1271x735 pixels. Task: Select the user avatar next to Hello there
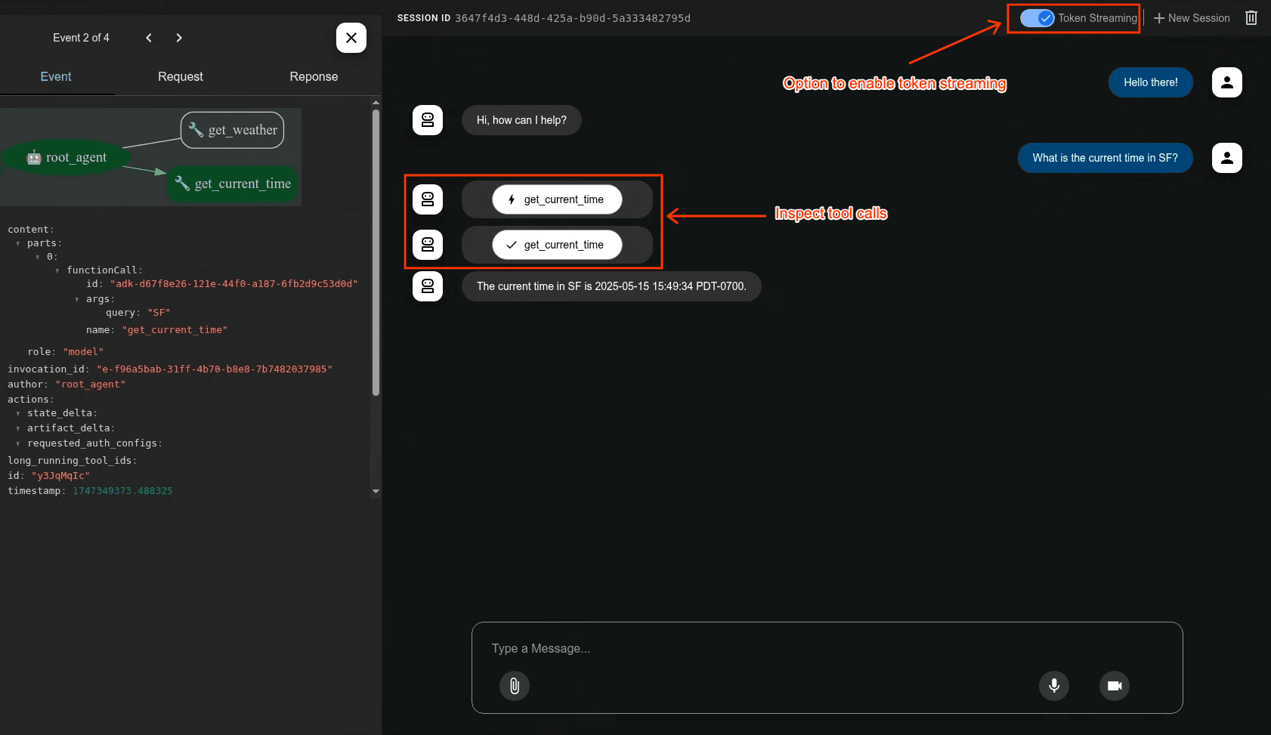1226,82
